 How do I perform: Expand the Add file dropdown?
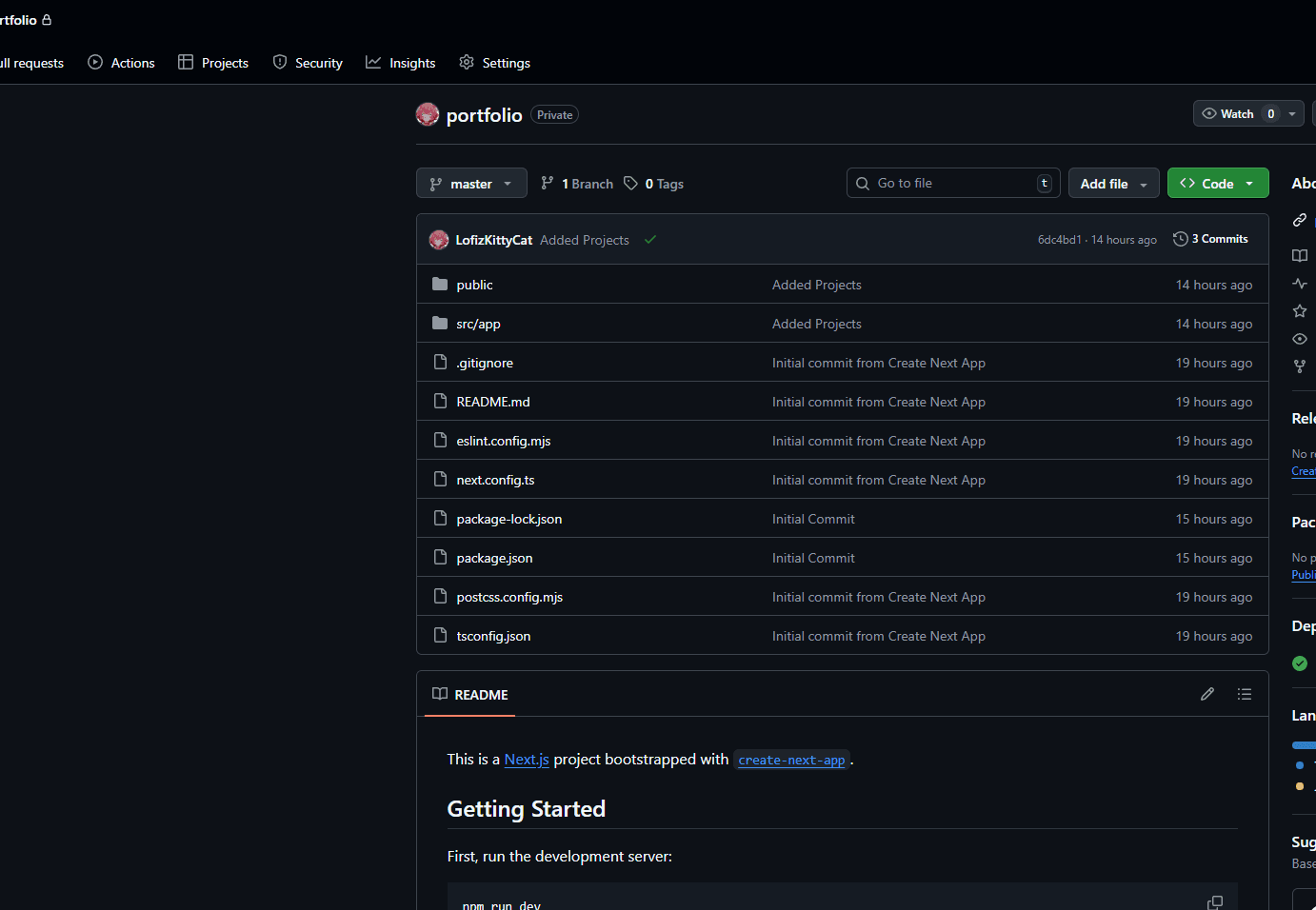(1113, 183)
